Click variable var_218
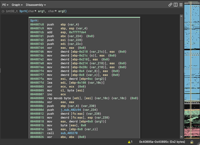This screenshot has height=145, width=200. pos(97,63)
